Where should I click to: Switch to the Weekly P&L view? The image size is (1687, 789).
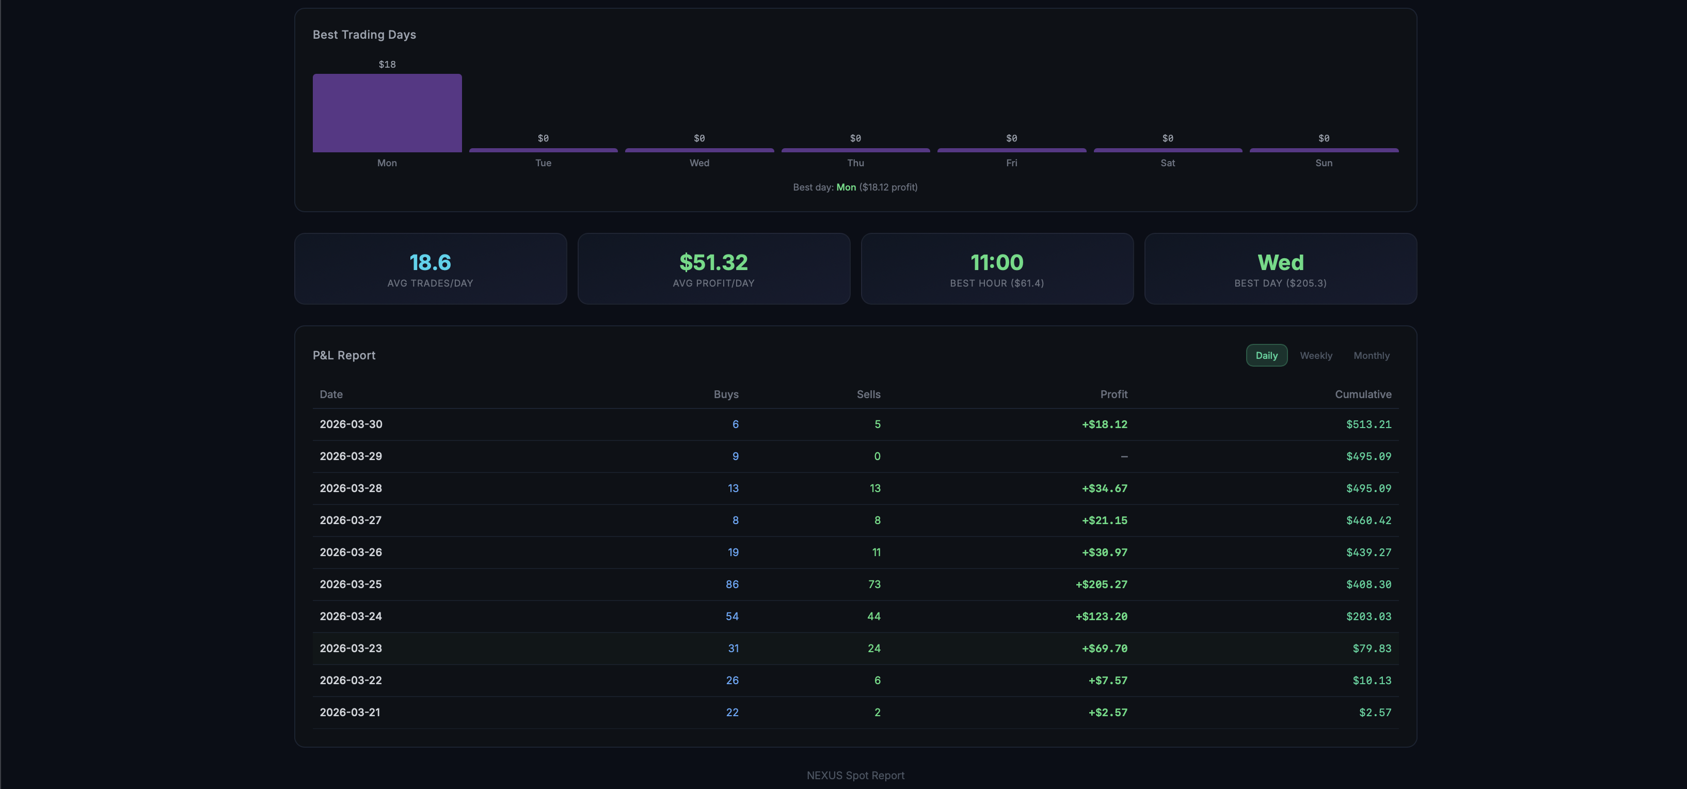coord(1316,355)
